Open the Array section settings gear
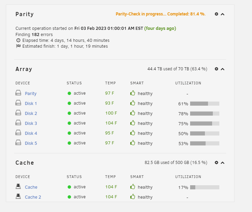 point(217,69)
